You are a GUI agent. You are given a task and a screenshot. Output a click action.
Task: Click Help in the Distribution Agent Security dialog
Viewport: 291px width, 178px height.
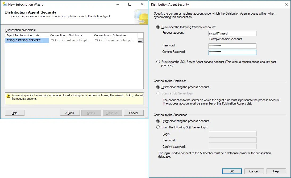276,171
